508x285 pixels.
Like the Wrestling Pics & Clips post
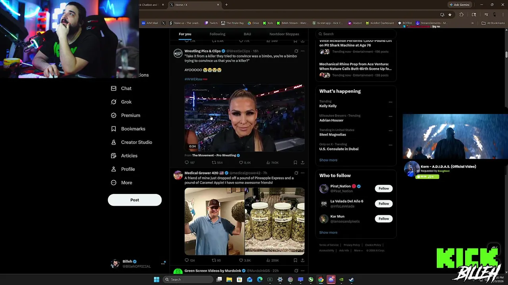coord(241,162)
